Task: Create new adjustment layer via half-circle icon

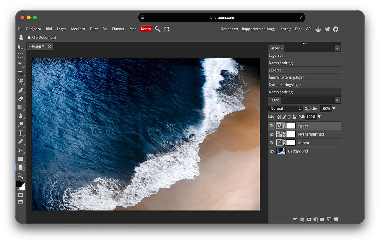Action: [x=315, y=219]
